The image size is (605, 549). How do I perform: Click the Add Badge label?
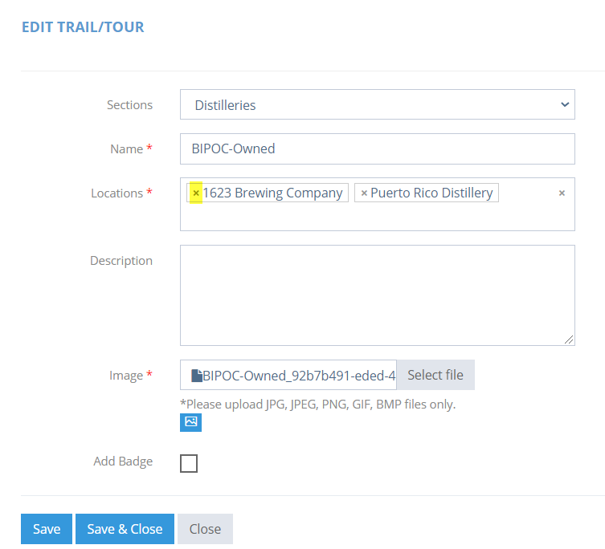pos(123,461)
